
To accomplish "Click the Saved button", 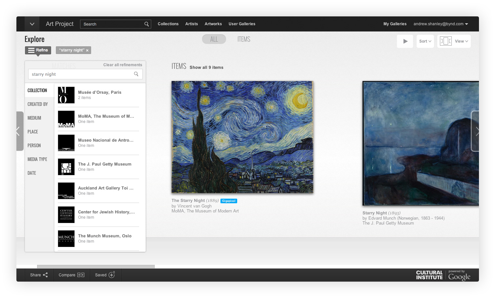I will [x=105, y=275].
